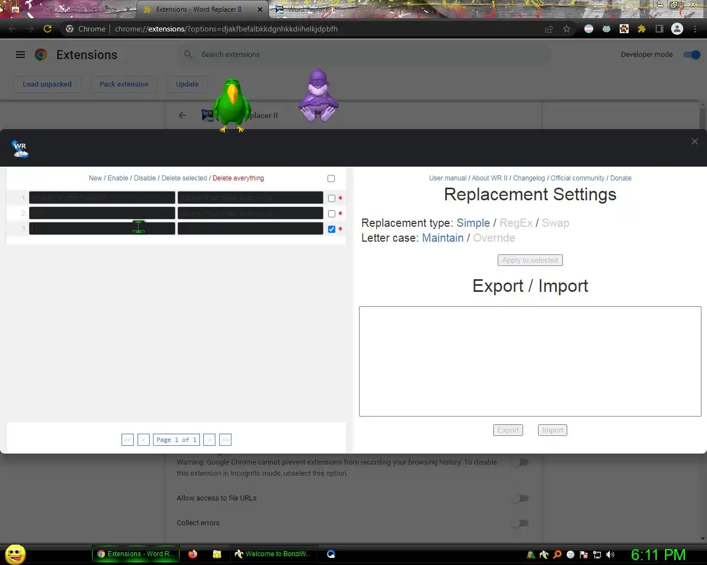
Task: Toggle the select-all checkbox above replacement list
Action: click(x=331, y=178)
